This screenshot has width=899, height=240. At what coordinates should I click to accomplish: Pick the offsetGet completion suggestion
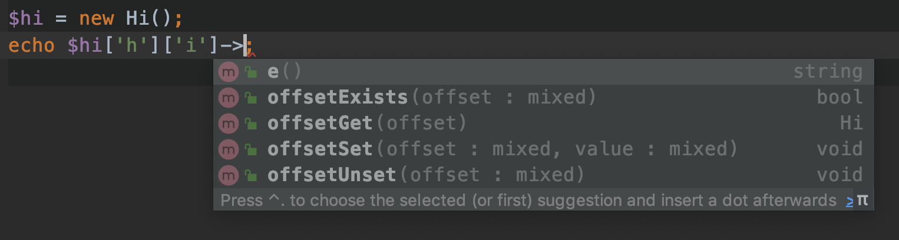[x=320, y=123]
